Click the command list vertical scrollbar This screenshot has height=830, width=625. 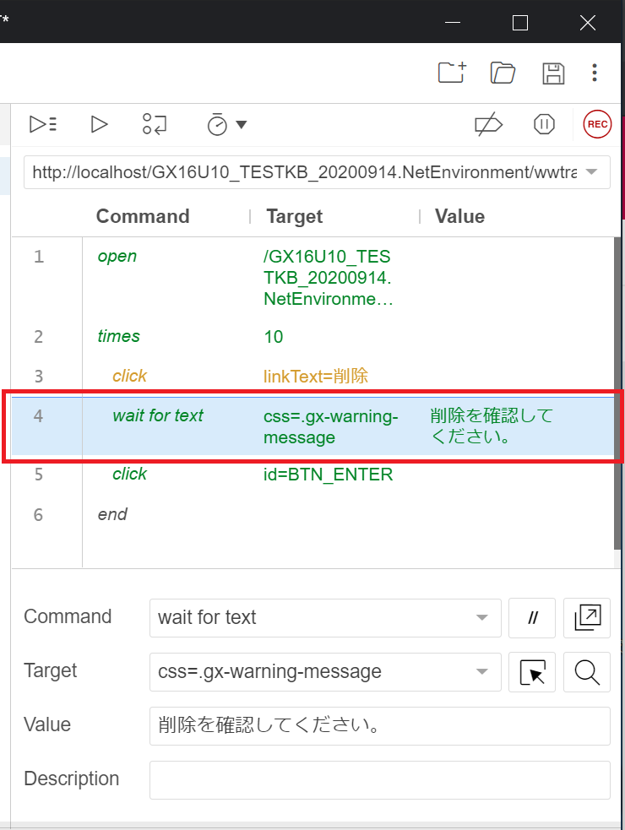[617, 394]
